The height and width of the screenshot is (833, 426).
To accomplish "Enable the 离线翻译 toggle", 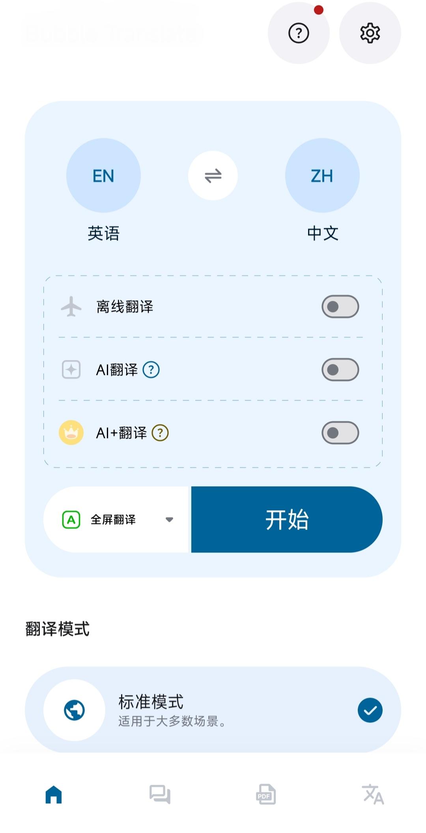I will pyautogui.click(x=340, y=307).
